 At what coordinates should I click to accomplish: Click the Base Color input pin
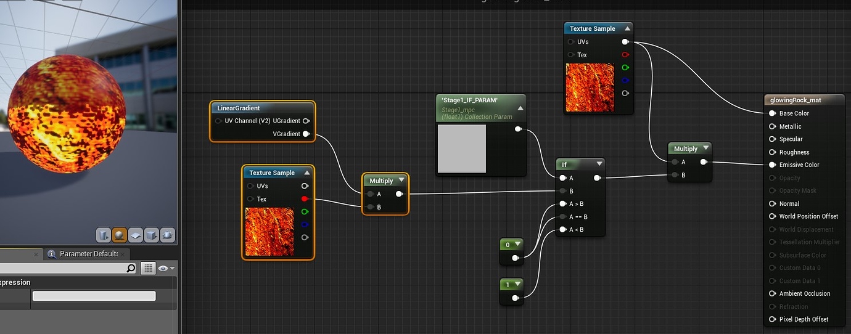tap(773, 113)
